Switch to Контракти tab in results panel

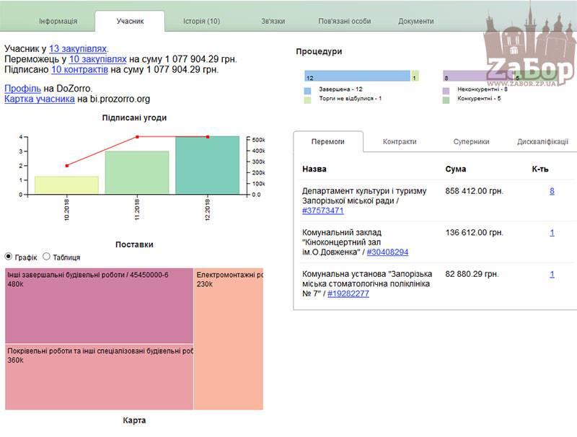point(400,142)
